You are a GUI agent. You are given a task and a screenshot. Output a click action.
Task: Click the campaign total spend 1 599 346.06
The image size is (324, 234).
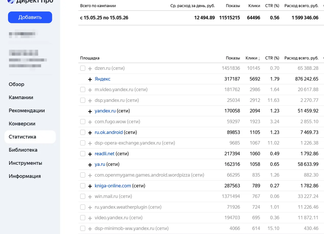coord(305,18)
